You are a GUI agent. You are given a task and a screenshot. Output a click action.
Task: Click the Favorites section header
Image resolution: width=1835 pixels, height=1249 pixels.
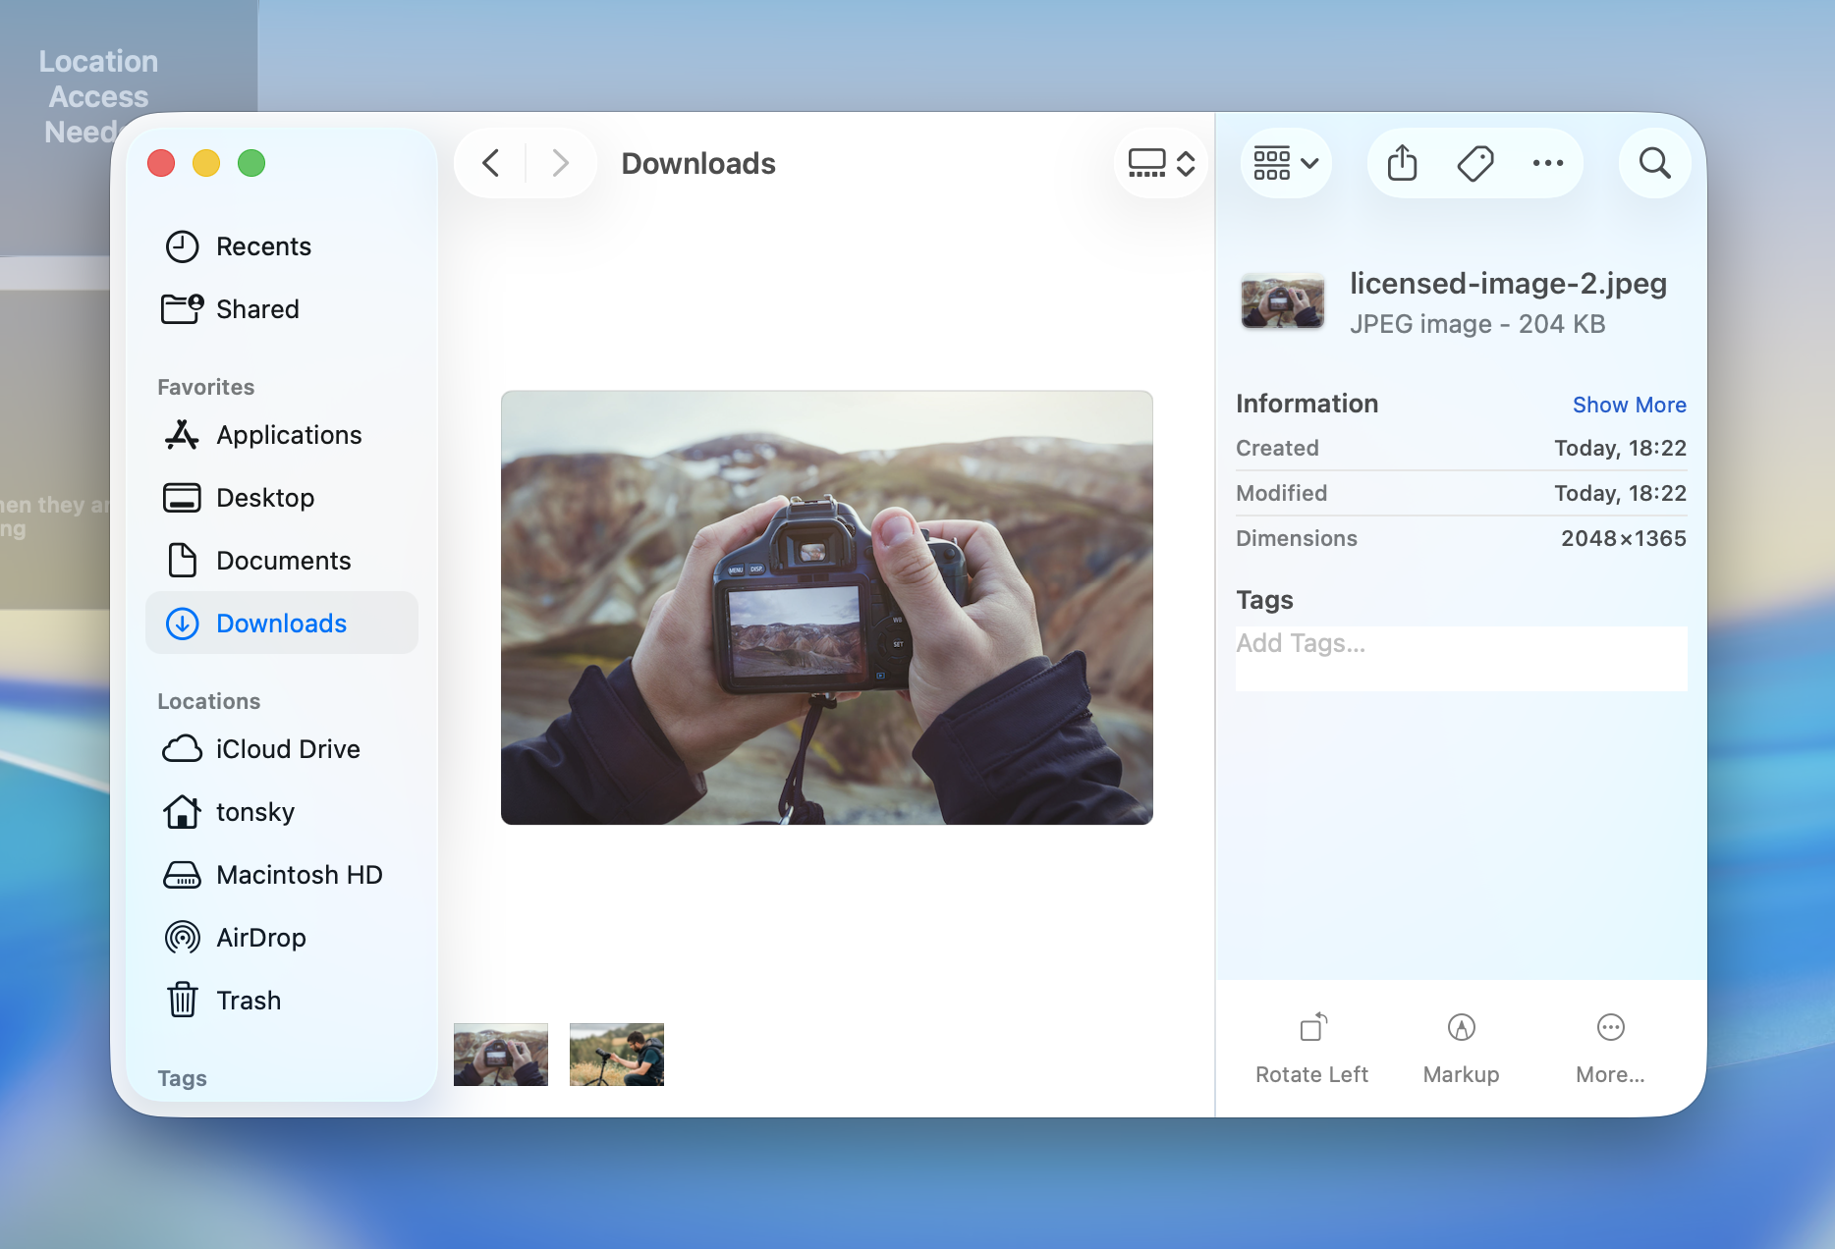[205, 387]
